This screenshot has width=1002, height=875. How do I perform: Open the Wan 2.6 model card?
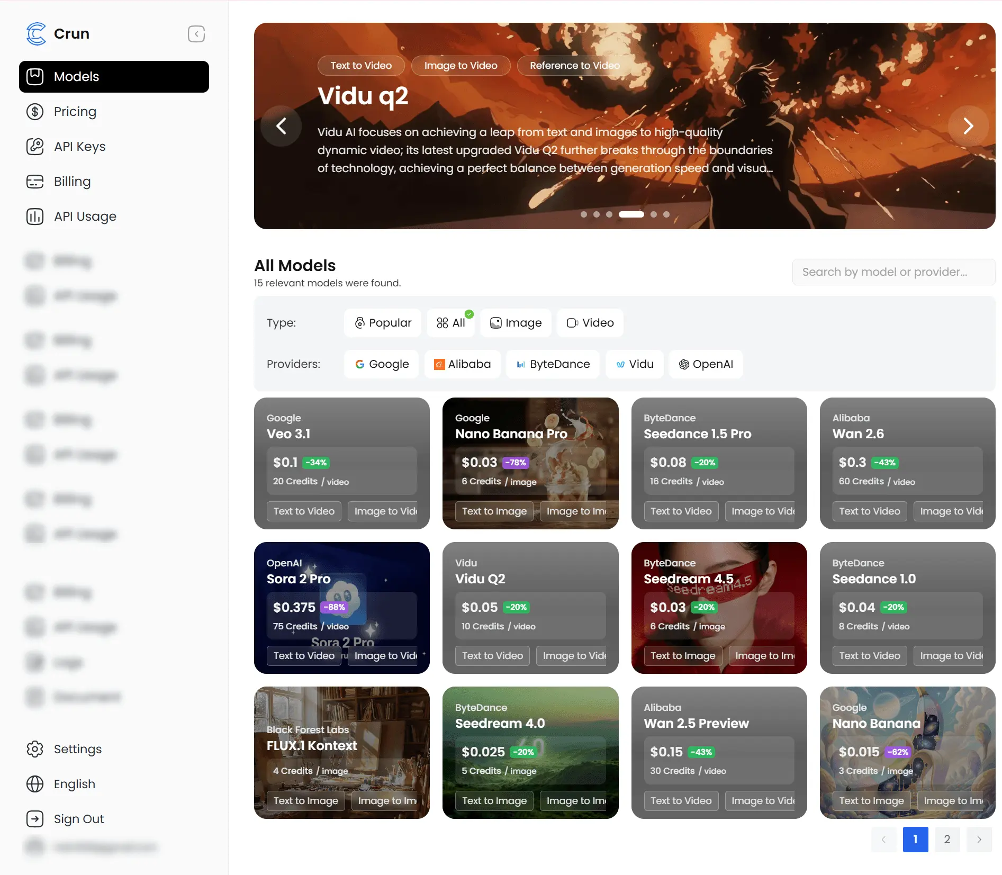pyautogui.click(x=908, y=463)
